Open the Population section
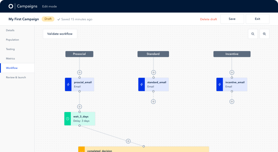Viewport: 278px width, 152px height. [13, 40]
